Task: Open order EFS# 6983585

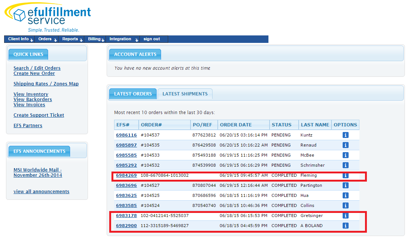Action: (x=126, y=205)
